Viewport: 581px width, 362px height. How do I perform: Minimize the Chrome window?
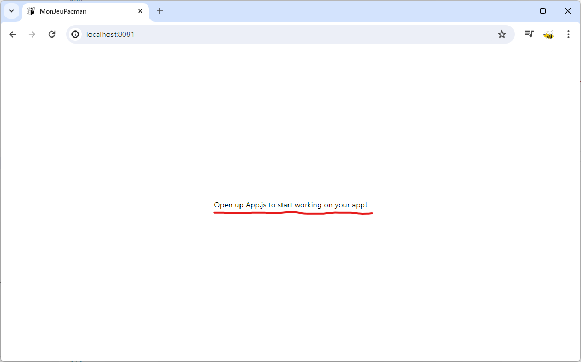pyautogui.click(x=518, y=11)
